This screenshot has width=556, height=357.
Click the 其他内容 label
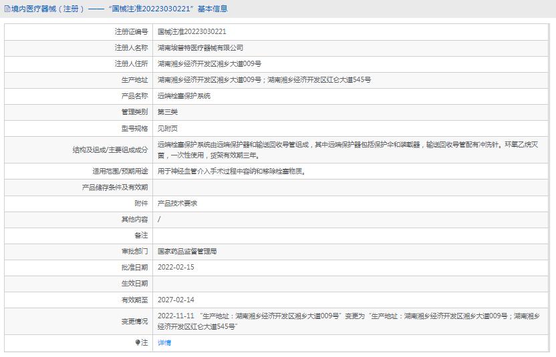(x=134, y=220)
